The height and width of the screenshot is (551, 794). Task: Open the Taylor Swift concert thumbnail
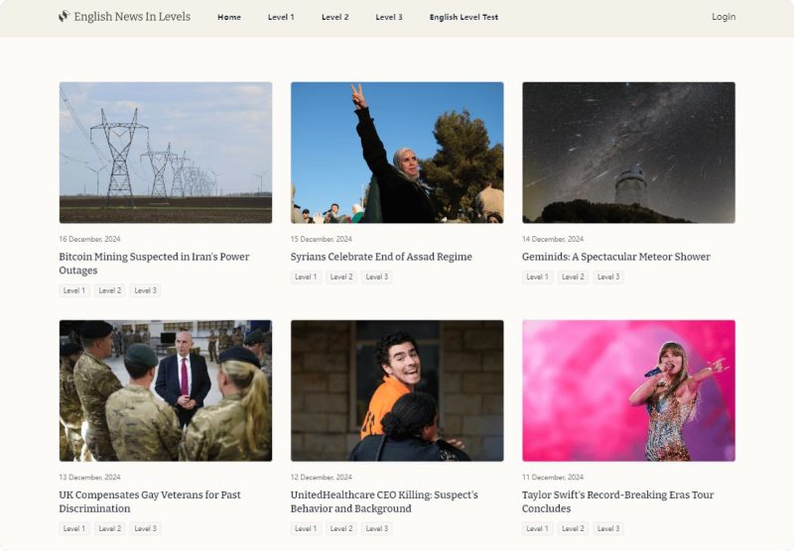click(628, 390)
